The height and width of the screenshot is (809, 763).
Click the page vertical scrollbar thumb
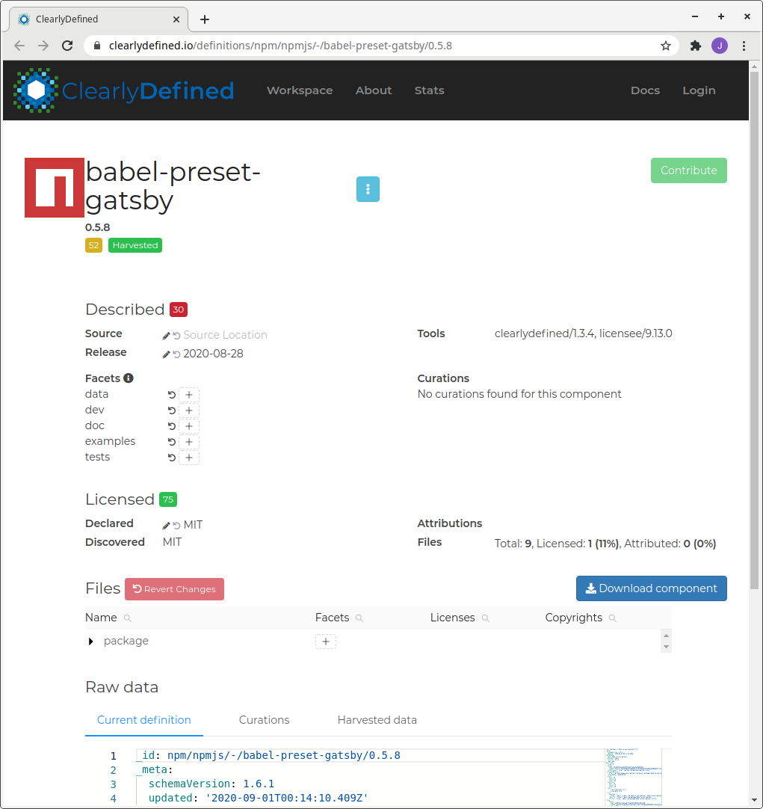(x=754, y=330)
